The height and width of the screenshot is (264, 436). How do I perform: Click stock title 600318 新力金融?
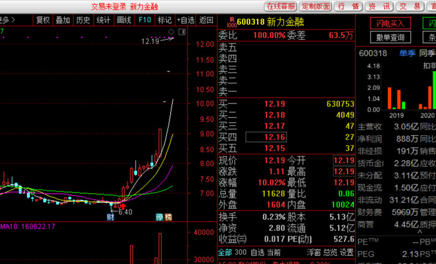[270, 22]
